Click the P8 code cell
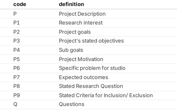The height and width of the screenshot is (110, 177). tap(17, 86)
